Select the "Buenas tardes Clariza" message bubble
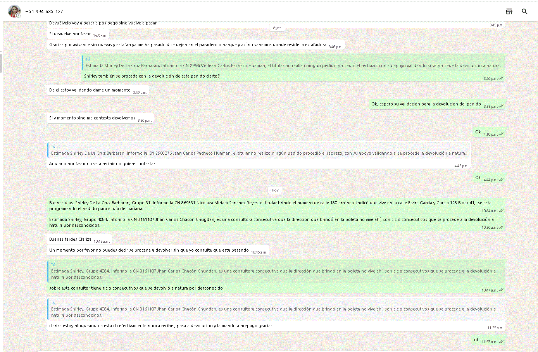The height and width of the screenshot is (352, 538). coord(71,240)
